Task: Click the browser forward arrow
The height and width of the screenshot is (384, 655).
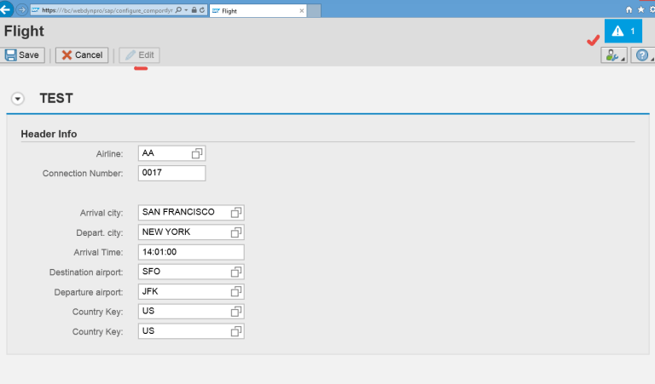Action: [x=21, y=9]
